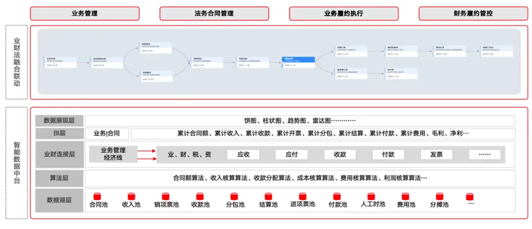This screenshot has width=532, height=229.
Task: Open the 财务履约管控 section header
Action: (473, 14)
